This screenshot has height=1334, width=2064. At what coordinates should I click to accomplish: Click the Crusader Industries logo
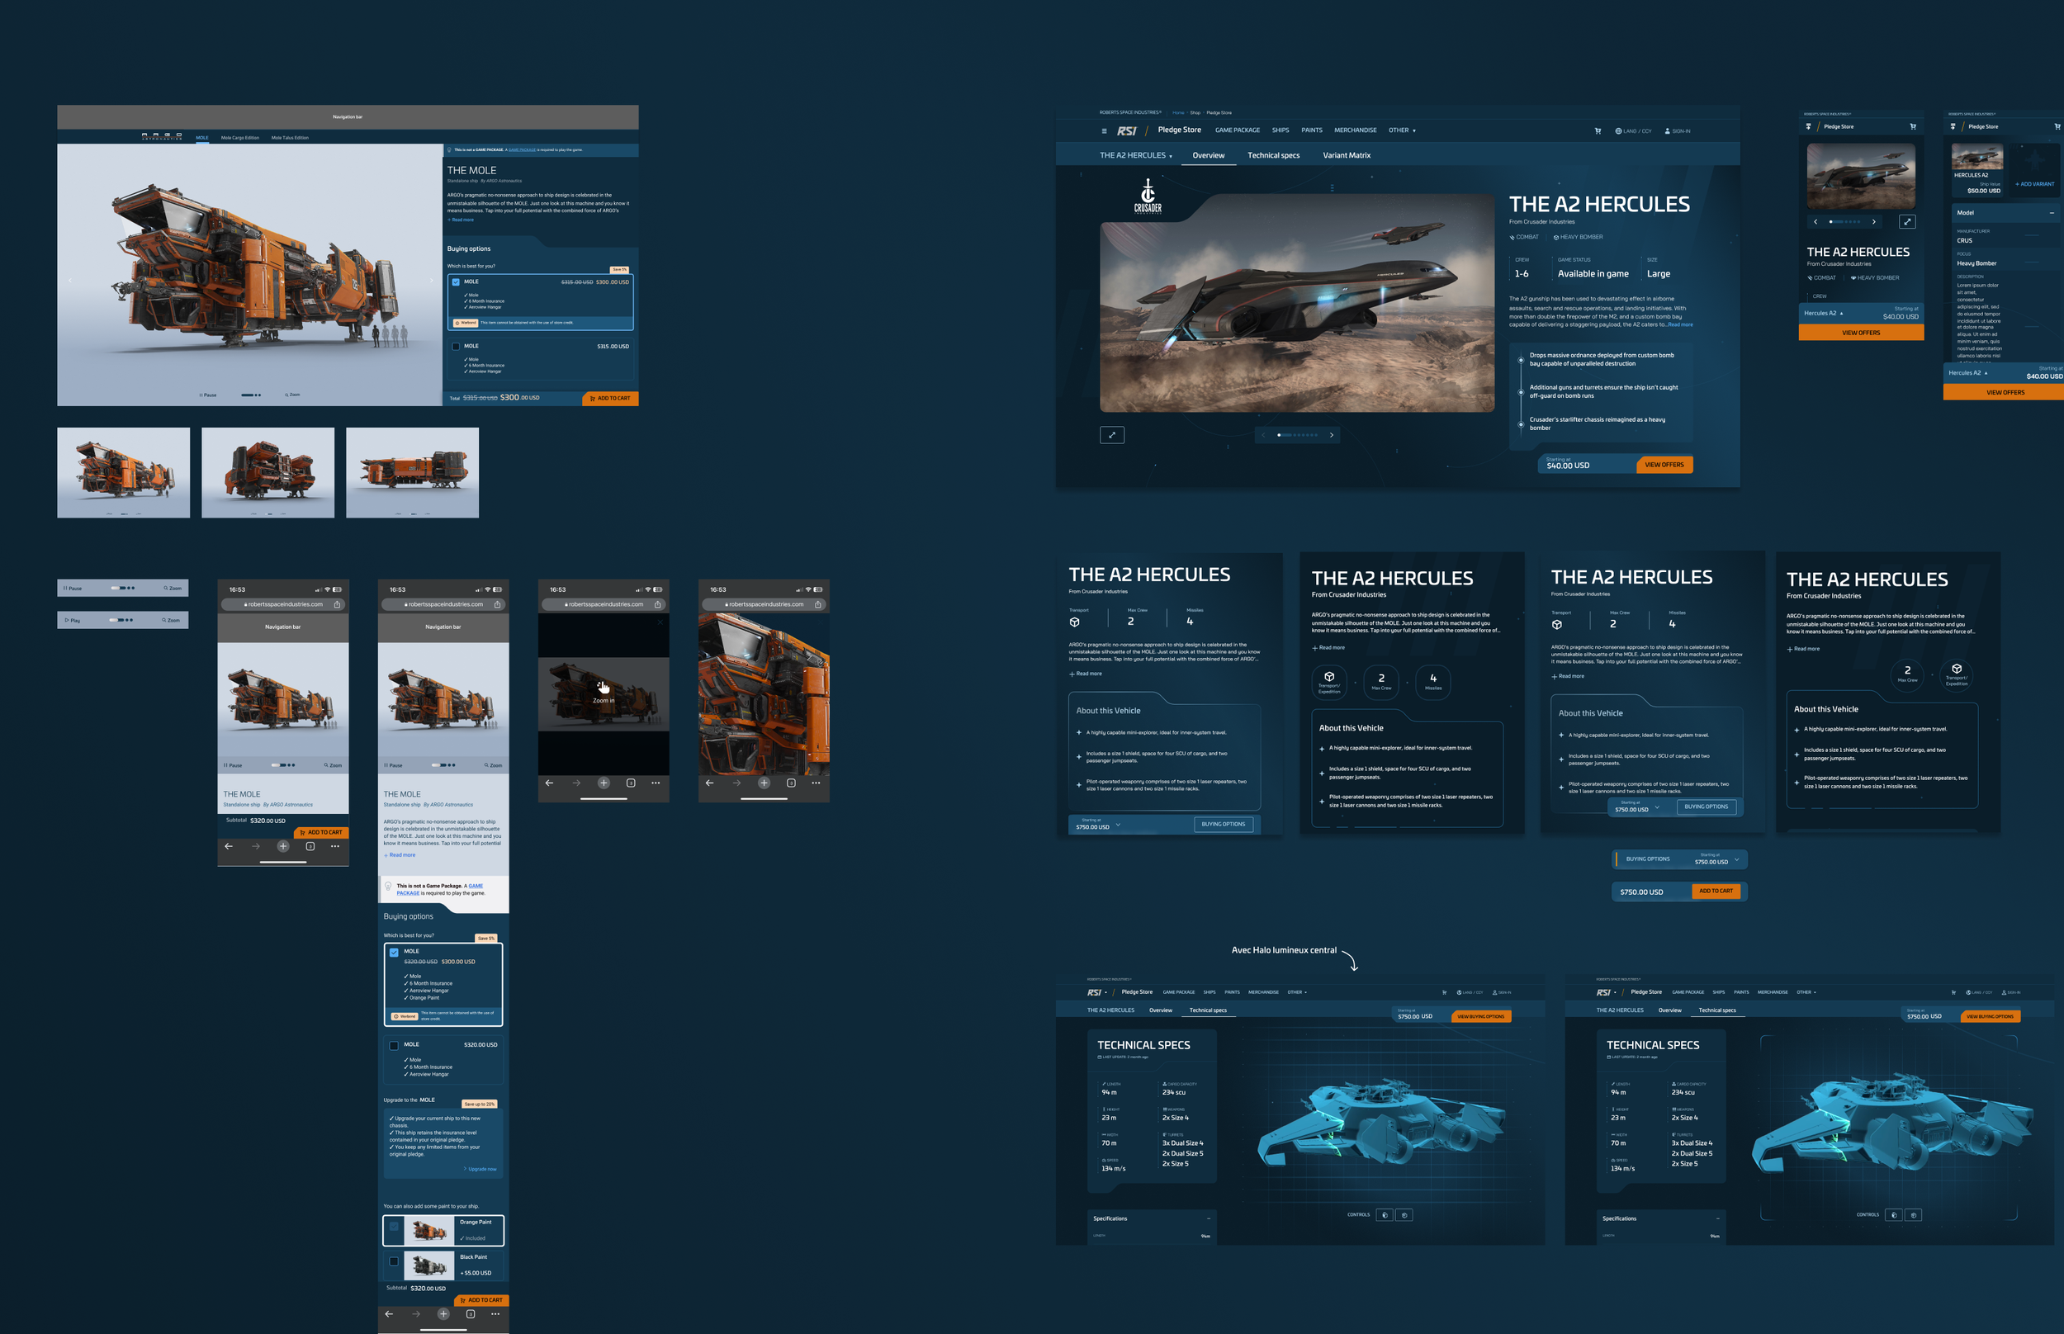click(1148, 196)
